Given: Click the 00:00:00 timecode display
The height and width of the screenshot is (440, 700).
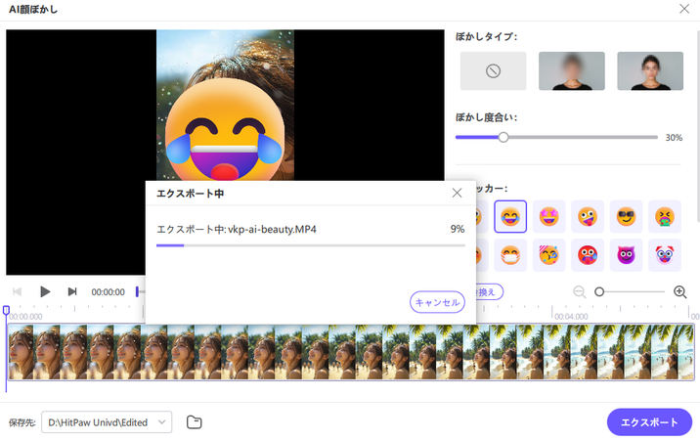Looking at the screenshot, I should pos(109,292).
